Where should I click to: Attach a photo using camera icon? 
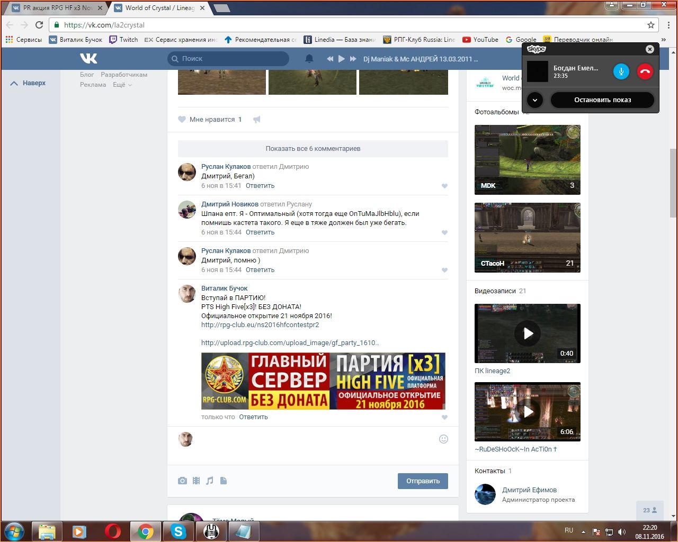[182, 481]
